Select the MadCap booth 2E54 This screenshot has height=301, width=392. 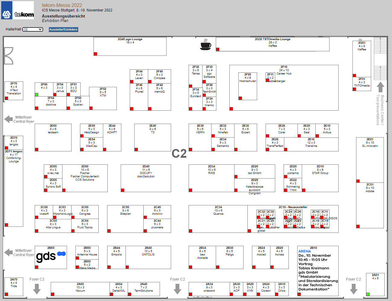point(91,144)
